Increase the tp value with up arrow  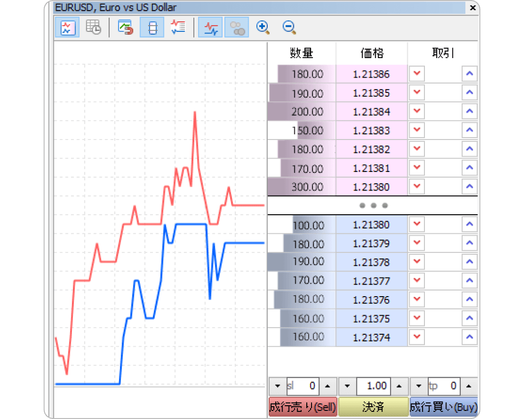point(469,386)
